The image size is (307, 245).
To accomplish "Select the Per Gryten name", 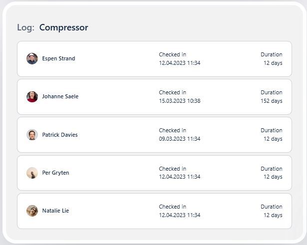I will pyautogui.click(x=55, y=173).
